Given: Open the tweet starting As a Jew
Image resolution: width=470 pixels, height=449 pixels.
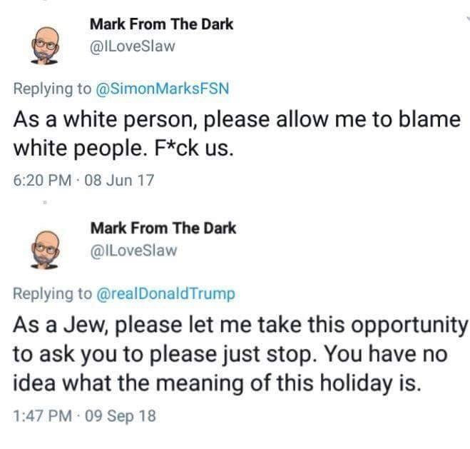Looking at the screenshot, I should [x=240, y=354].
